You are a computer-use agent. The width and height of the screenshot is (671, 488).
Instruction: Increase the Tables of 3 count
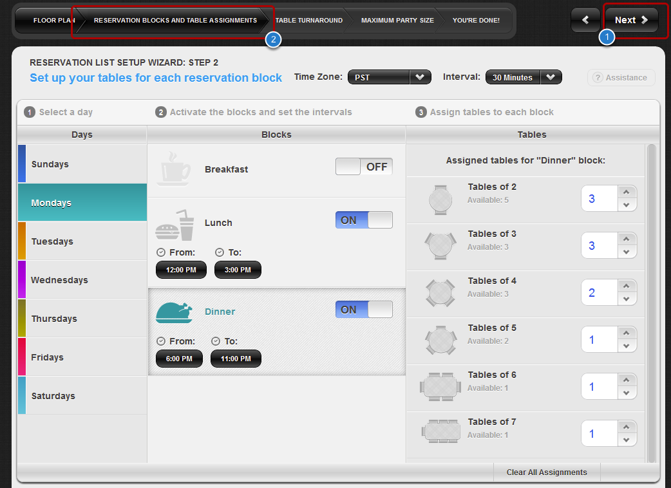(x=627, y=239)
